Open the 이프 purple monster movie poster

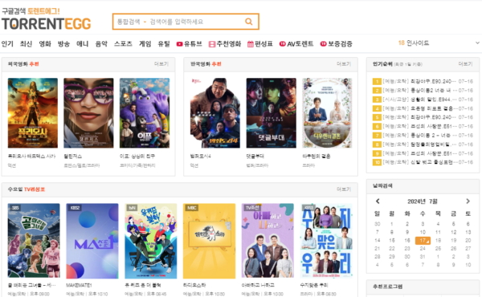(145, 113)
